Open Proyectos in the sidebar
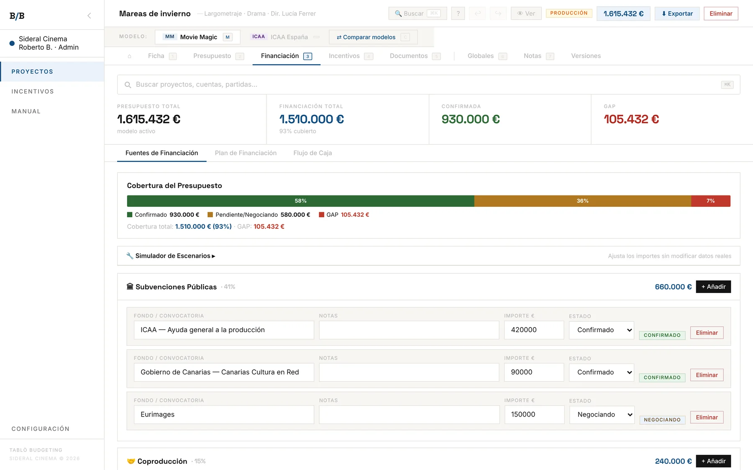The width and height of the screenshot is (753, 470). tap(52, 71)
